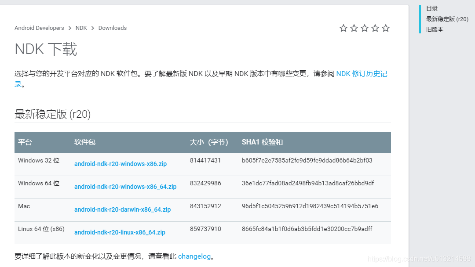The height and width of the screenshot is (267, 475).
Task: Rate page with fourth star
Action: coord(375,28)
